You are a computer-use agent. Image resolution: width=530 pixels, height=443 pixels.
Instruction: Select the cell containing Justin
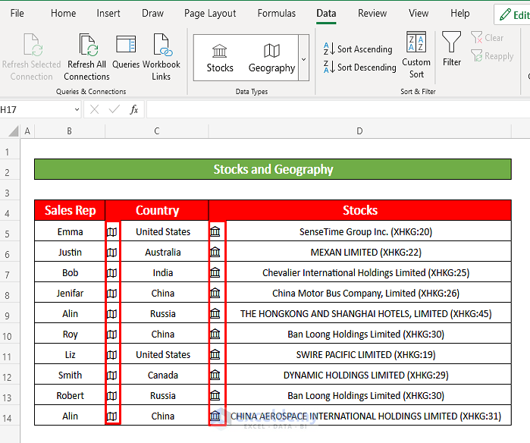(x=70, y=253)
